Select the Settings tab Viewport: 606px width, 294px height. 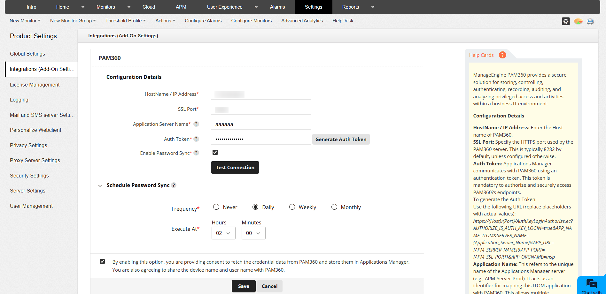[x=314, y=7]
